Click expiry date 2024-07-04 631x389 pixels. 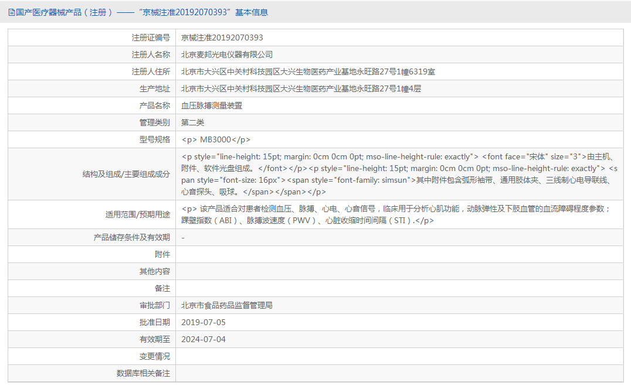[x=203, y=339]
